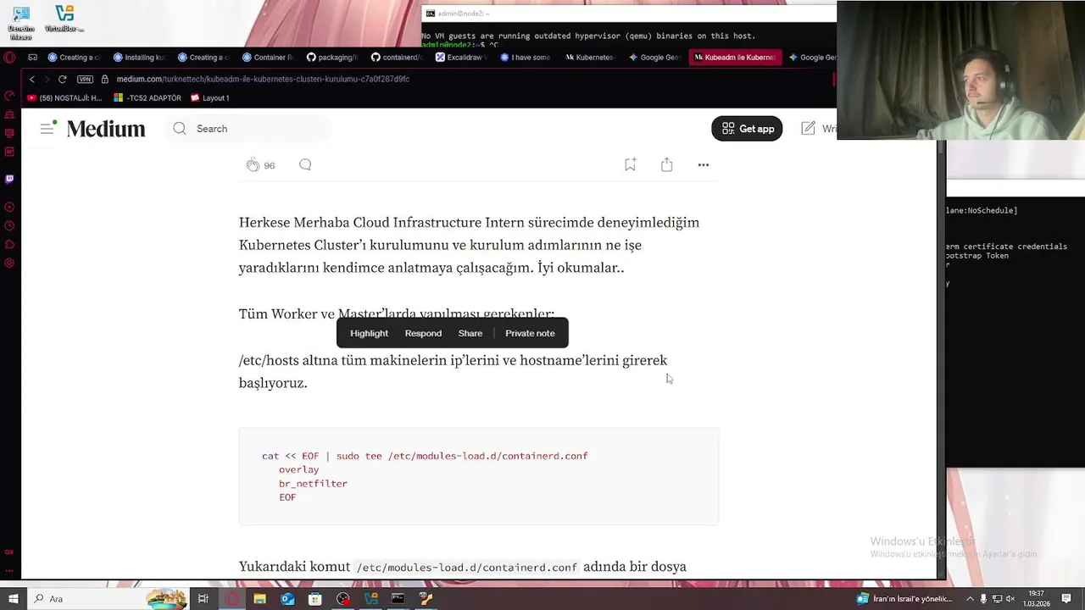Open the Opera main menu icon
Viewport: 1085px width, 610px height.
tap(9, 58)
